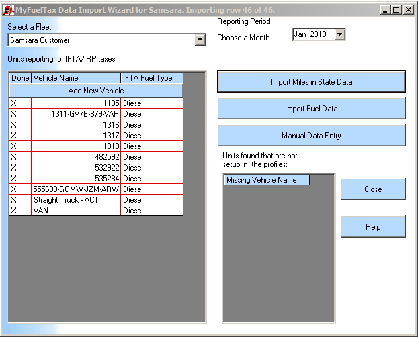Toggle Done mark for Straight Truck - ACT
The height and width of the screenshot is (337, 418).
click(20, 200)
